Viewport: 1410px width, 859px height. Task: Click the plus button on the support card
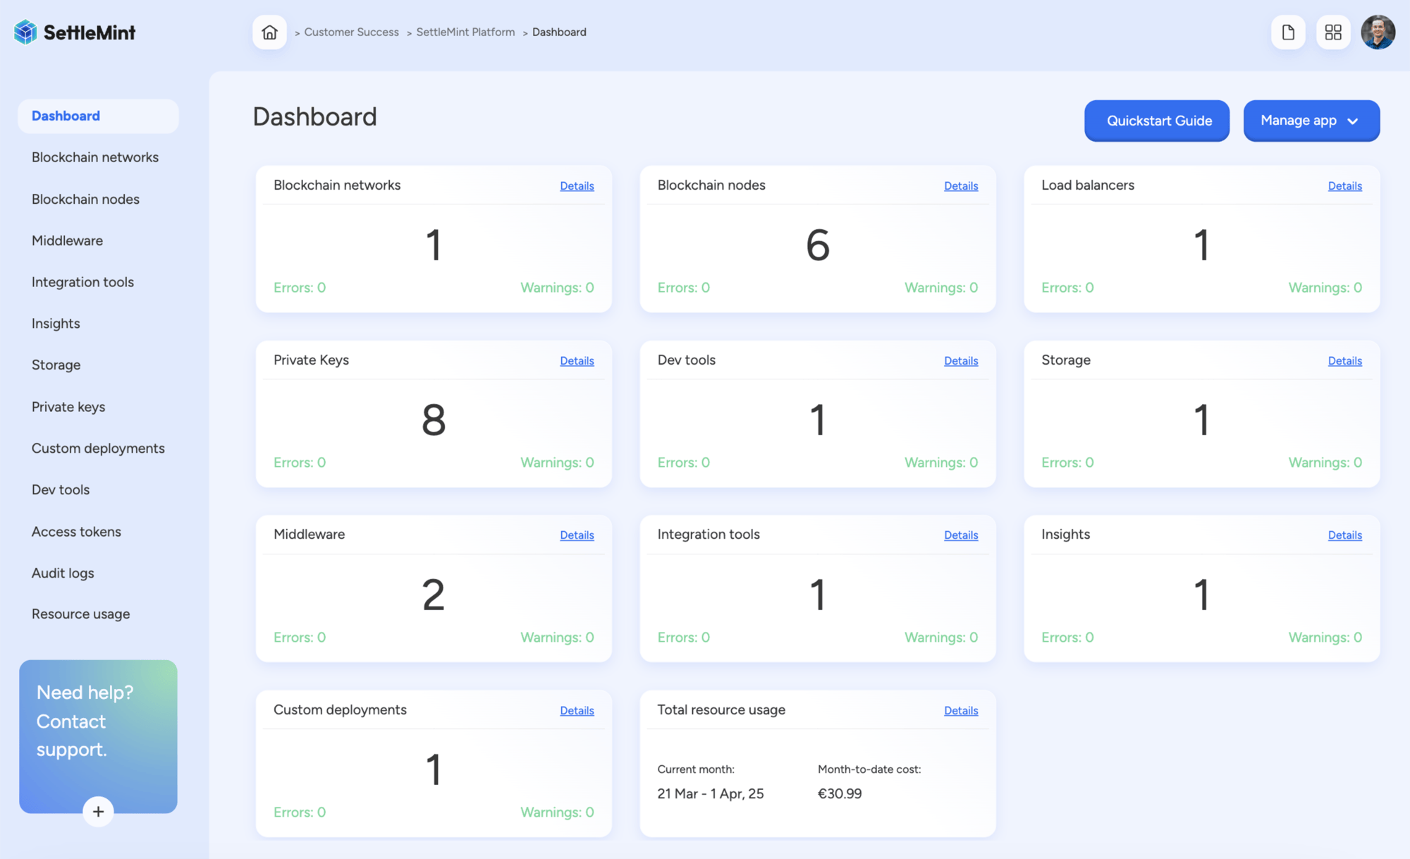click(98, 811)
